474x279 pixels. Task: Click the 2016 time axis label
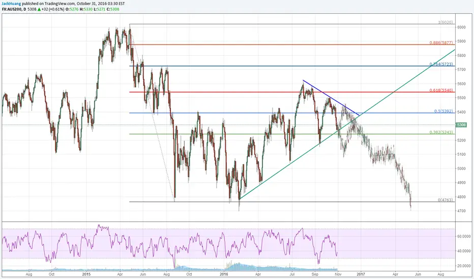224,274
